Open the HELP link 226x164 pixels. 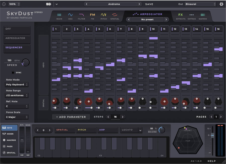coord(212,161)
